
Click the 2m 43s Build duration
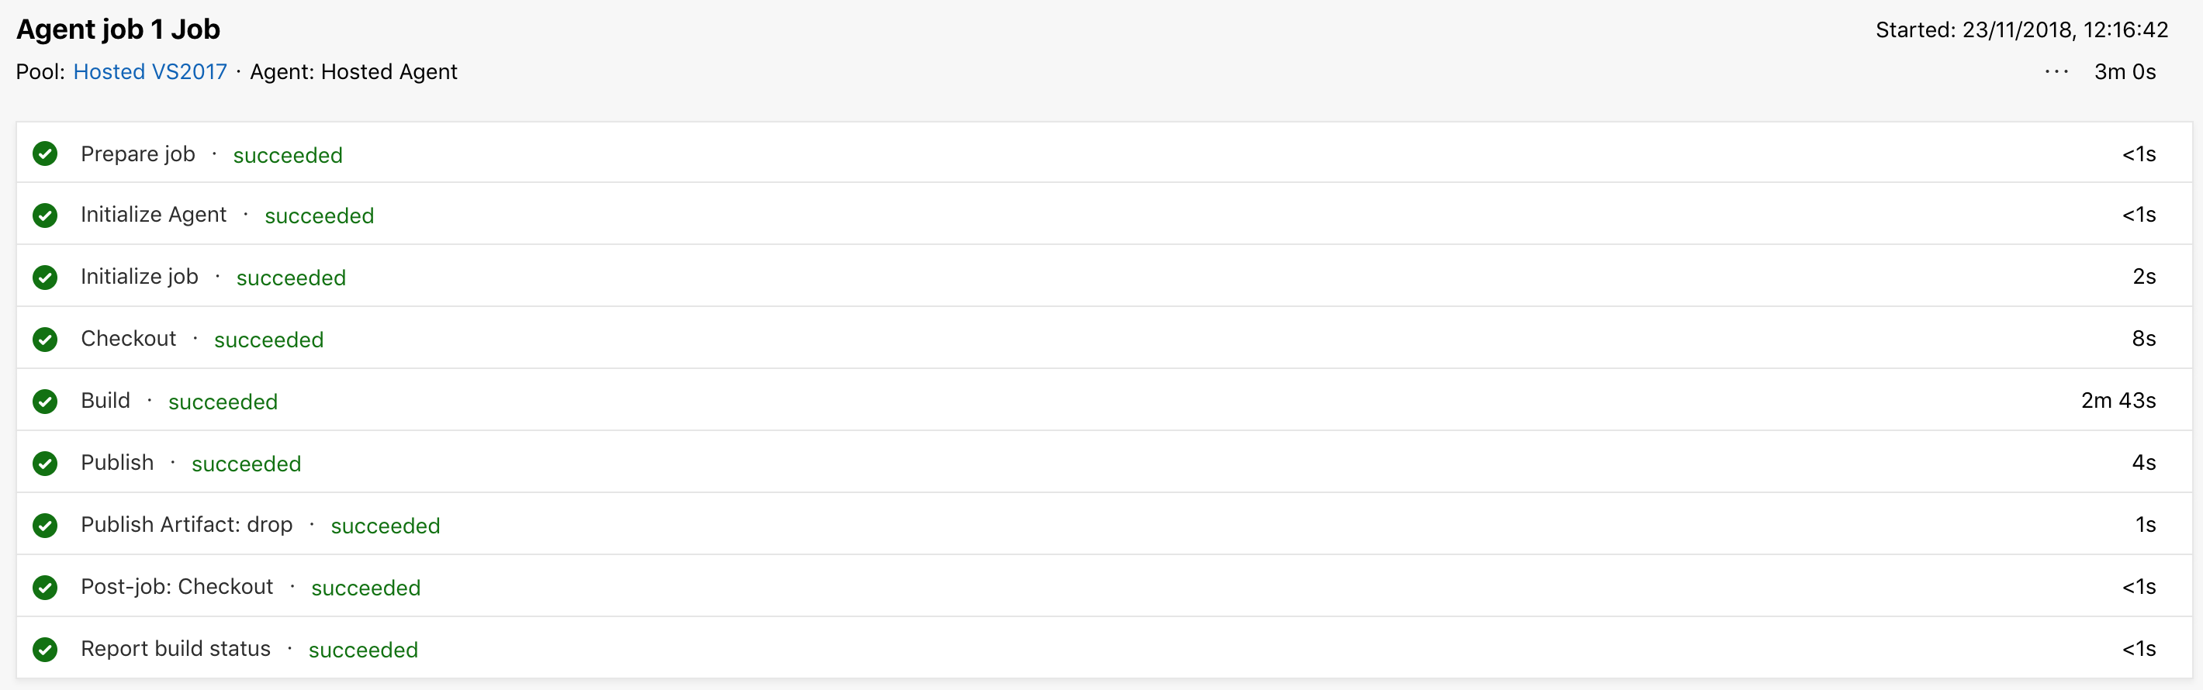(2118, 400)
